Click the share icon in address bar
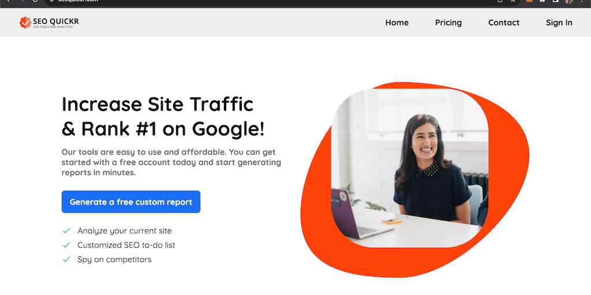 point(500,1)
